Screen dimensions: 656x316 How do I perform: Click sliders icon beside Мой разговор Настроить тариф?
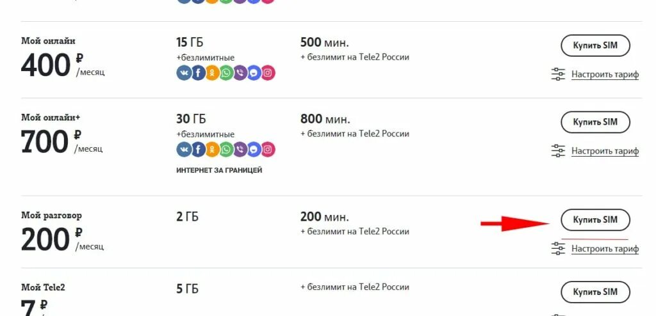point(558,248)
